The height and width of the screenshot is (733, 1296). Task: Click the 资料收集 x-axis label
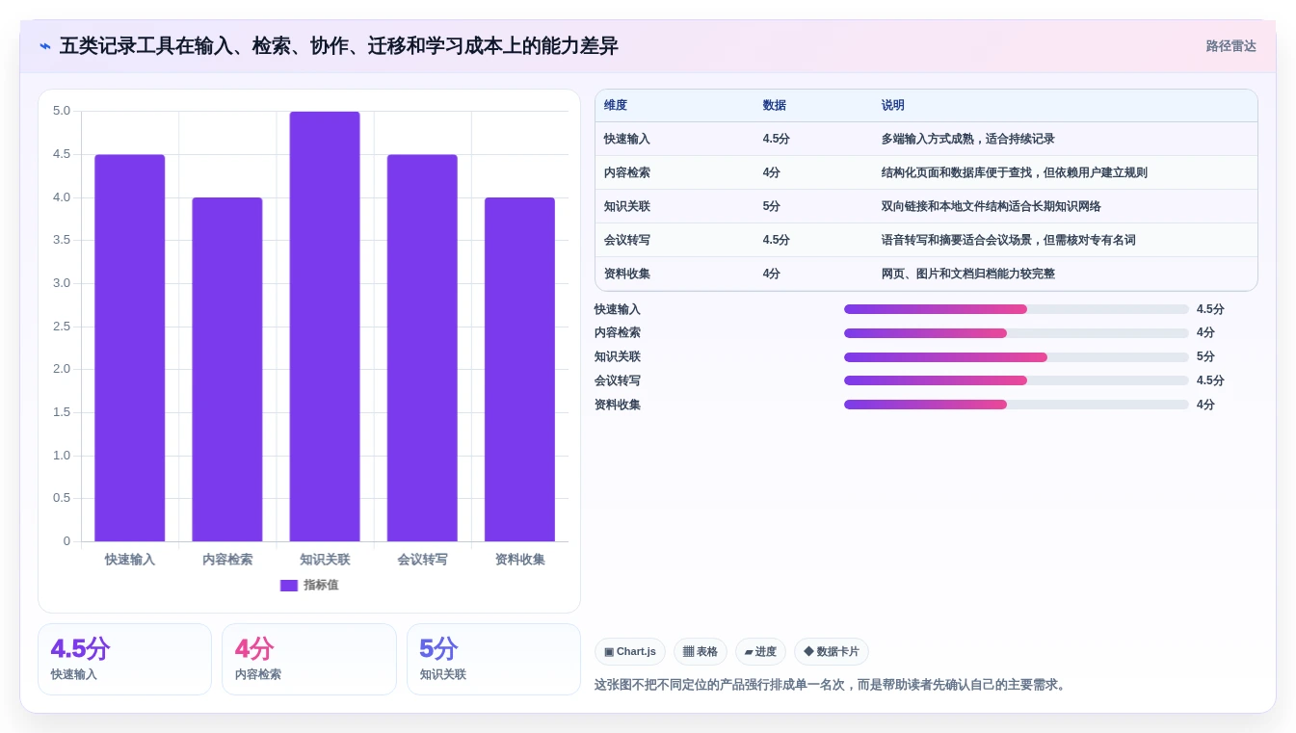tap(519, 560)
